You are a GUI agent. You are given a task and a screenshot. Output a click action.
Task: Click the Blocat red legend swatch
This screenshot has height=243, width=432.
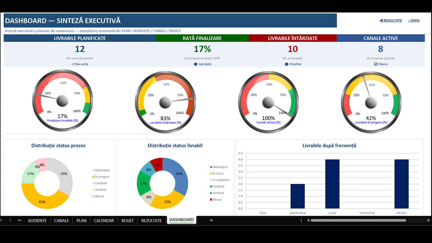pyautogui.click(x=211, y=199)
